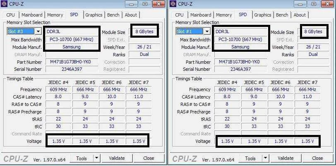Click serial number 2346A397 in right window
336x166 pixels.
point(241,69)
